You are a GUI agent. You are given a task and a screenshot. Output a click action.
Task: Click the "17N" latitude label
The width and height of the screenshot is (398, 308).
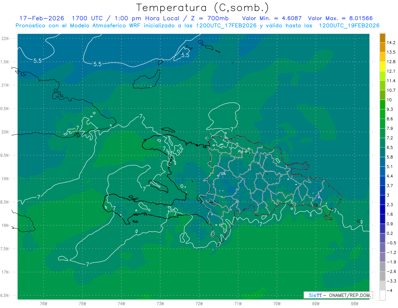(5, 272)
